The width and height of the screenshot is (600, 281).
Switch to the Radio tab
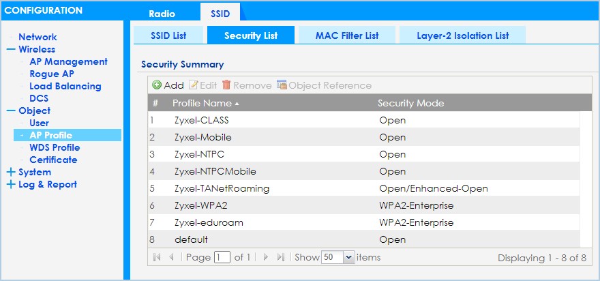[162, 14]
